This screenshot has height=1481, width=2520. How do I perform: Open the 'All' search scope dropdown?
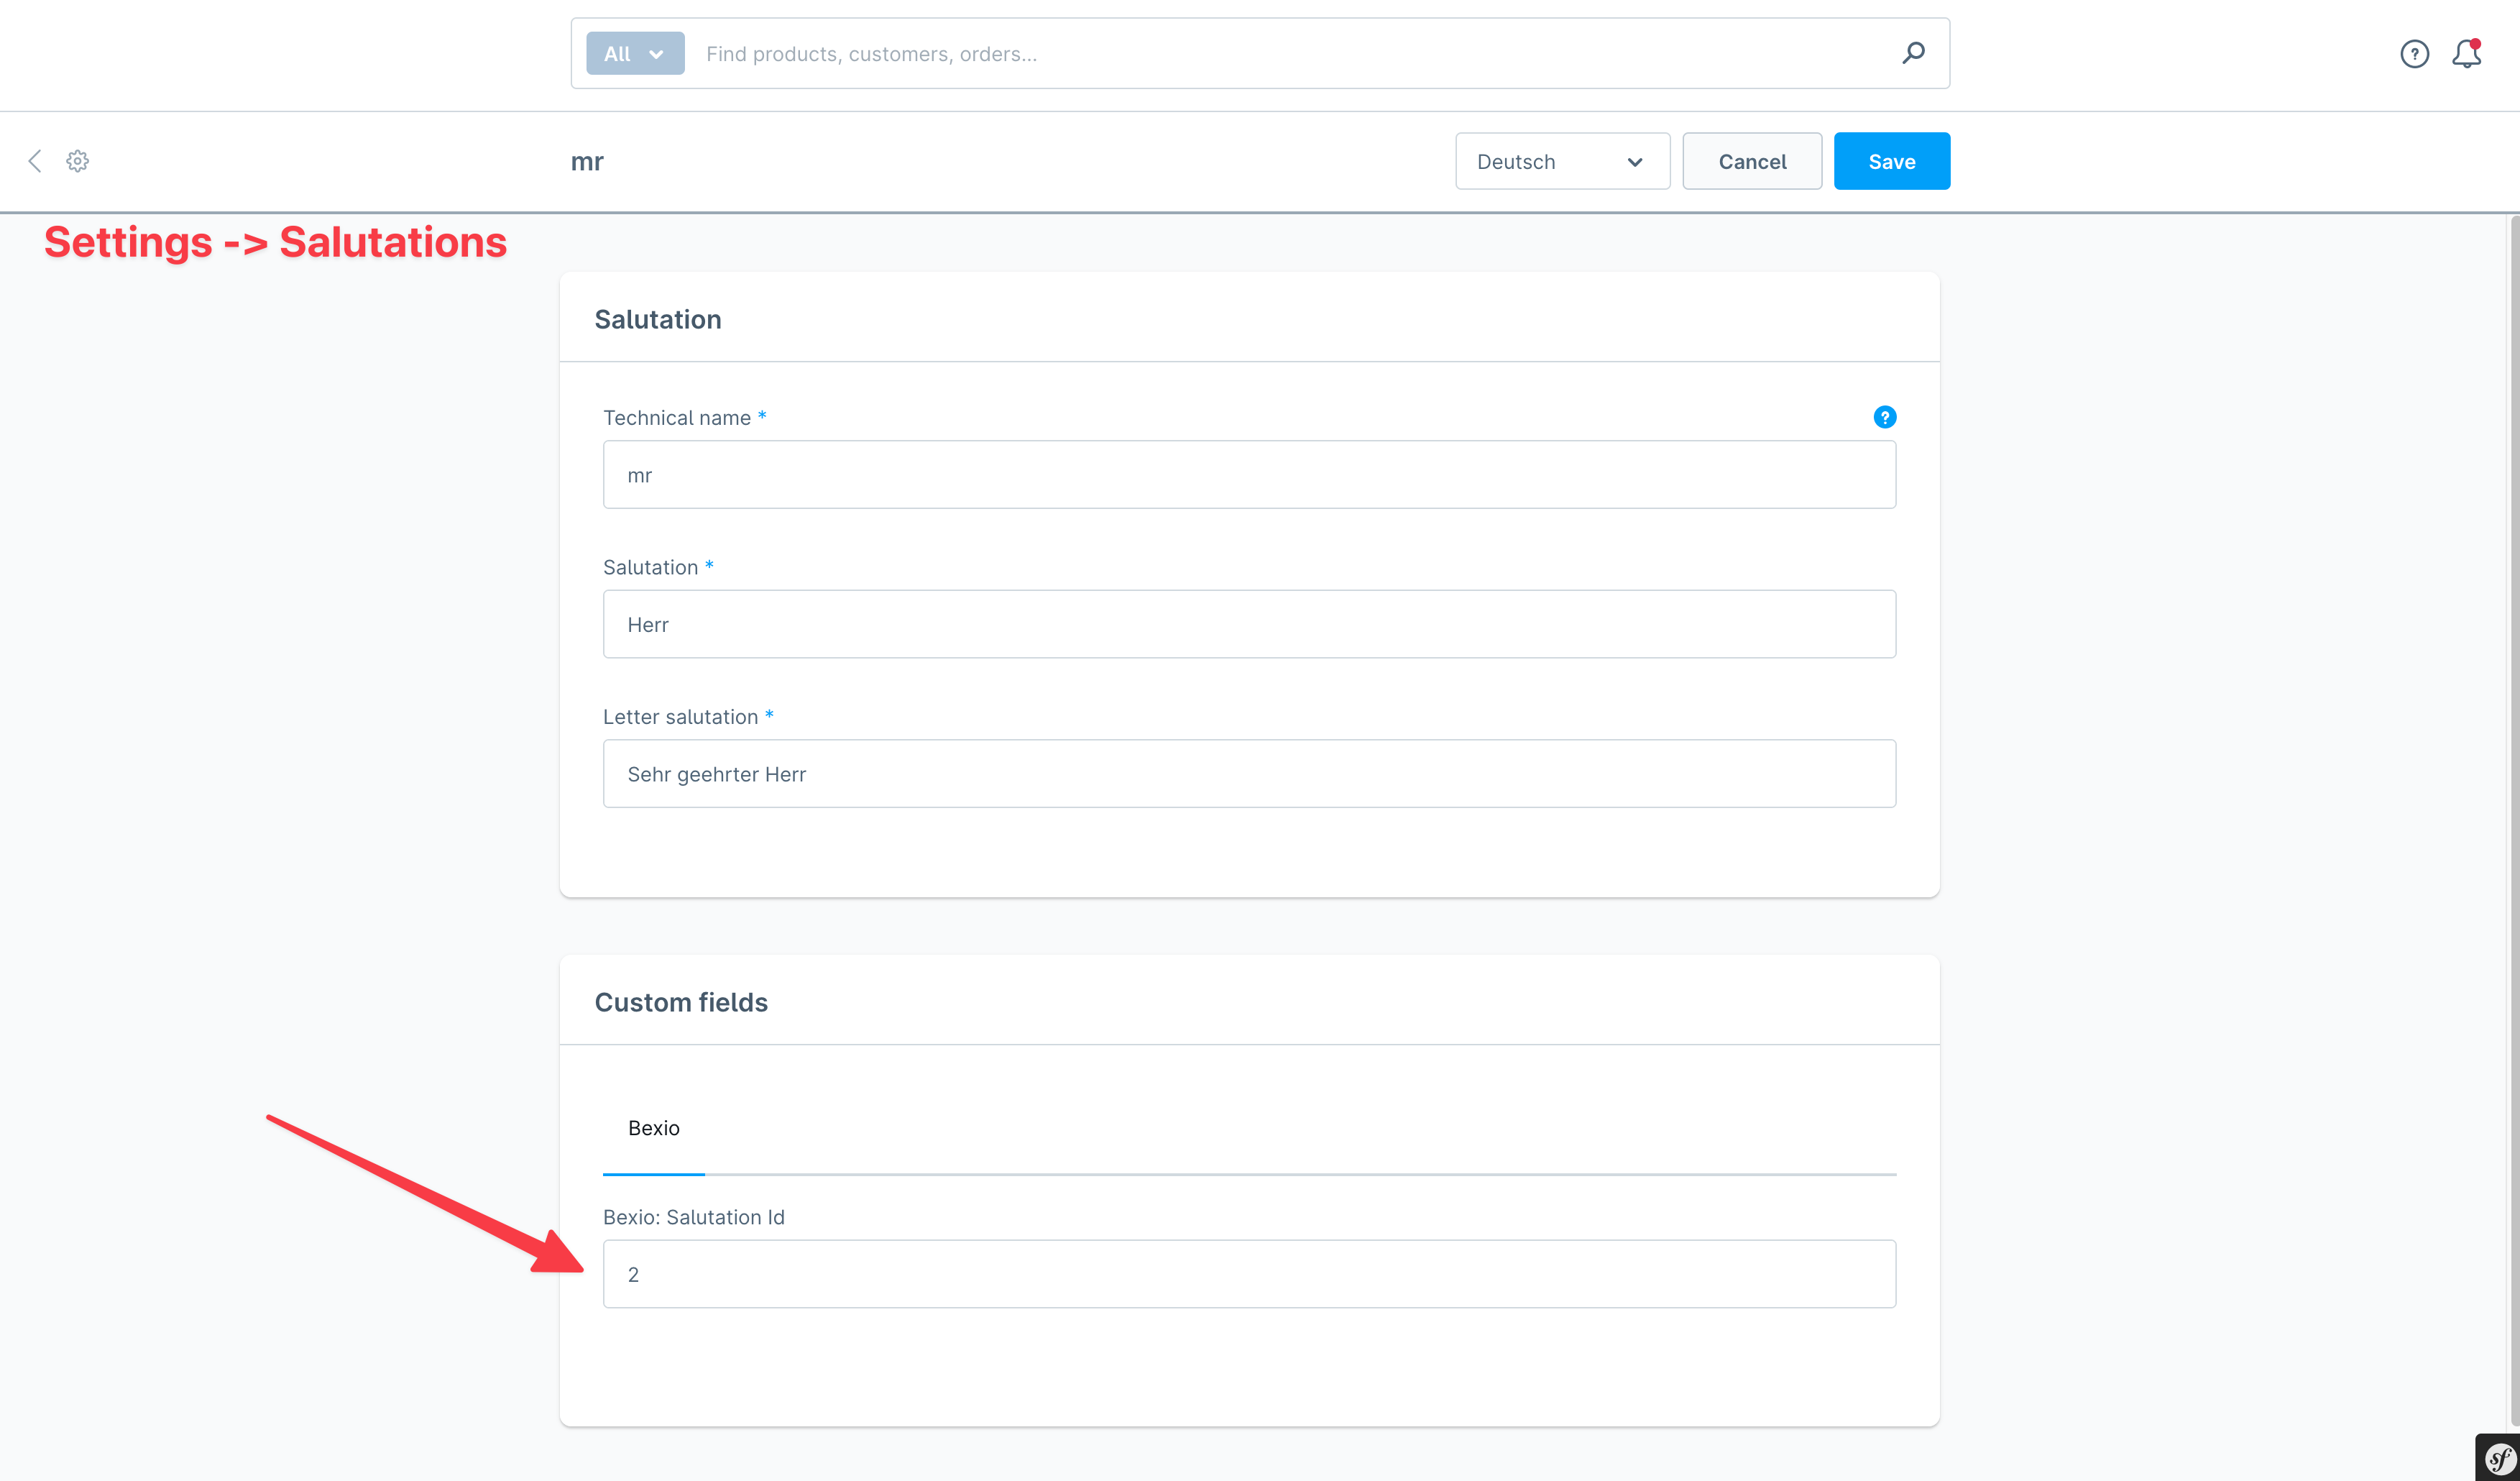634,53
